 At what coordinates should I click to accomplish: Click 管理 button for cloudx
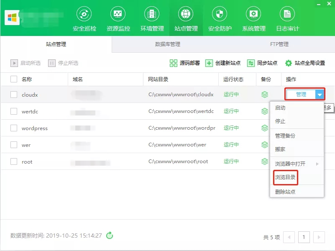point(301,95)
